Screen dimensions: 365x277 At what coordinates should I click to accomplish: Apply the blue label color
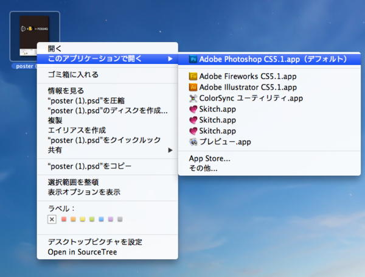click(x=101, y=219)
